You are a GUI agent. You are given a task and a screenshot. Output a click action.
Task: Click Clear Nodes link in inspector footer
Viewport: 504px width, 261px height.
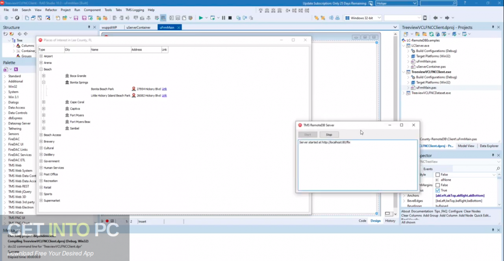pos(472,211)
